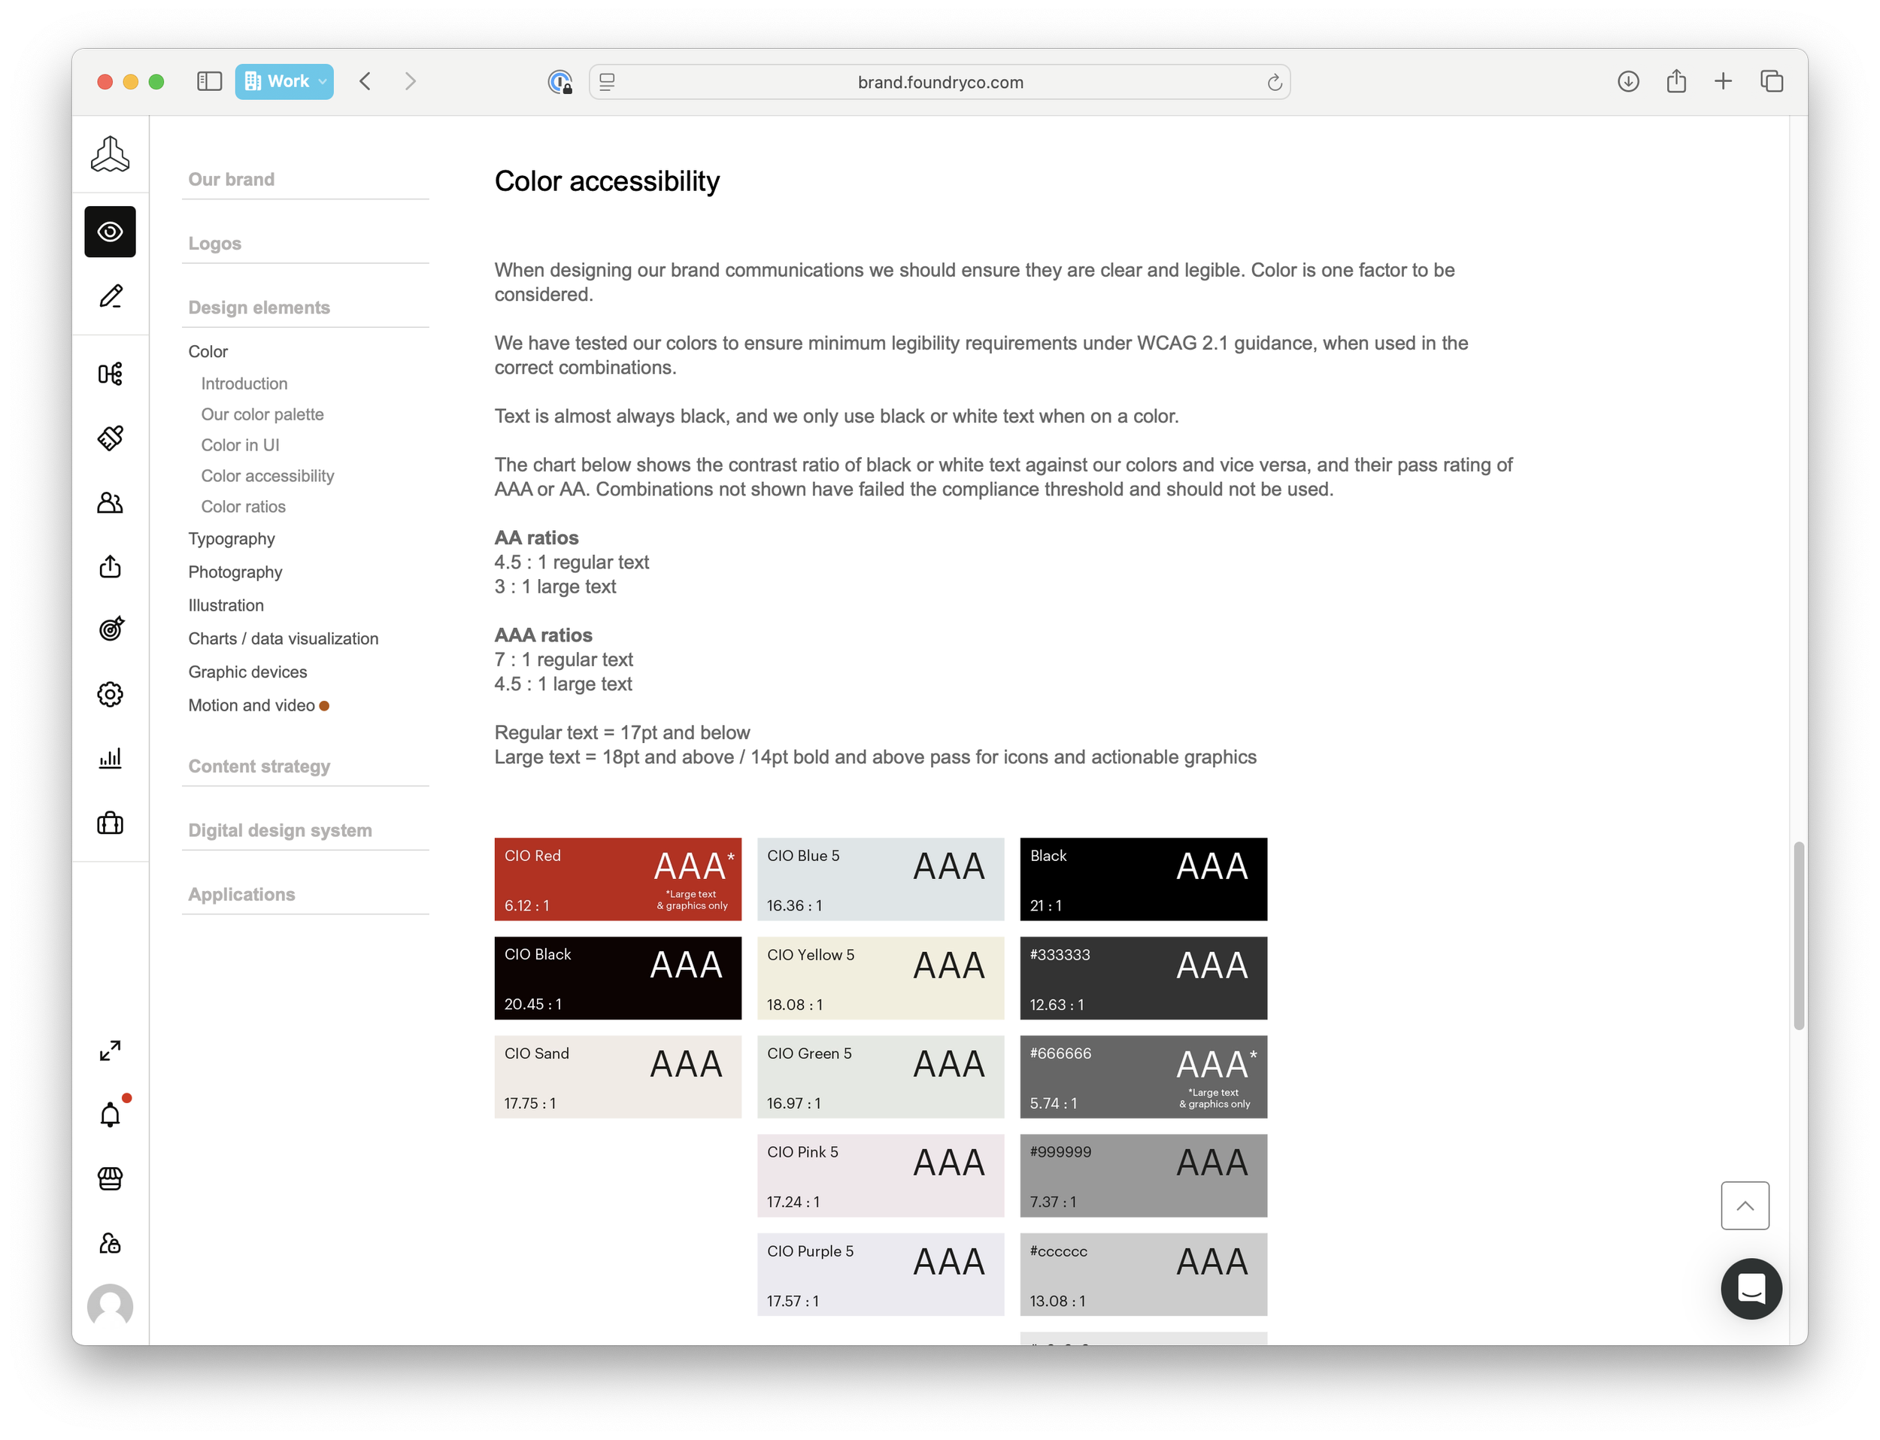Open the chat support bubble
Screen dimensions: 1880x1440
[x=1751, y=1288]
